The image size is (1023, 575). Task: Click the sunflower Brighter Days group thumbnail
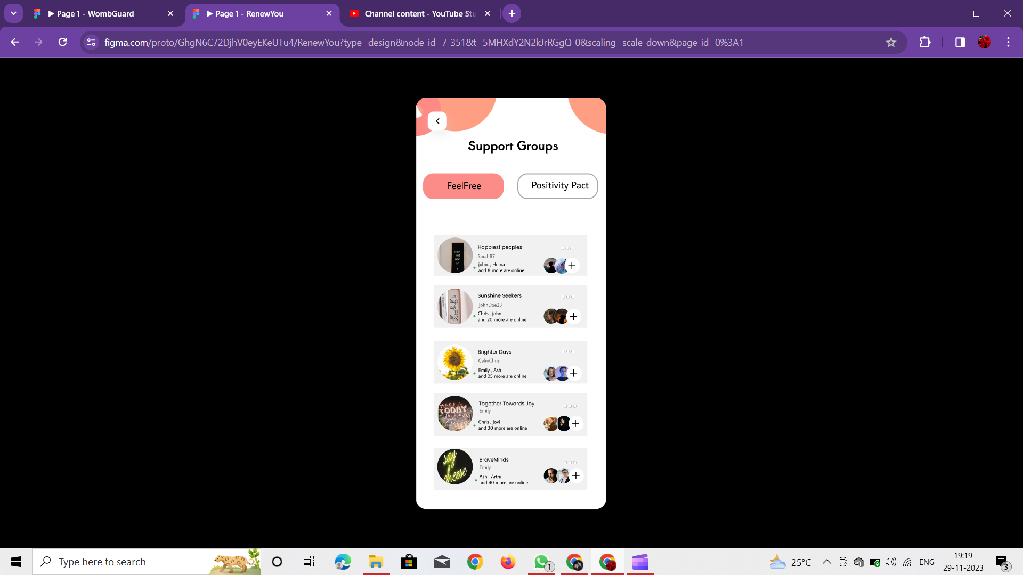(454, 363)
